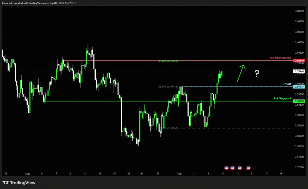Viewport: 308px width, 189px height.
Task: Click the '11' date label on time axis
Action: 238,173
